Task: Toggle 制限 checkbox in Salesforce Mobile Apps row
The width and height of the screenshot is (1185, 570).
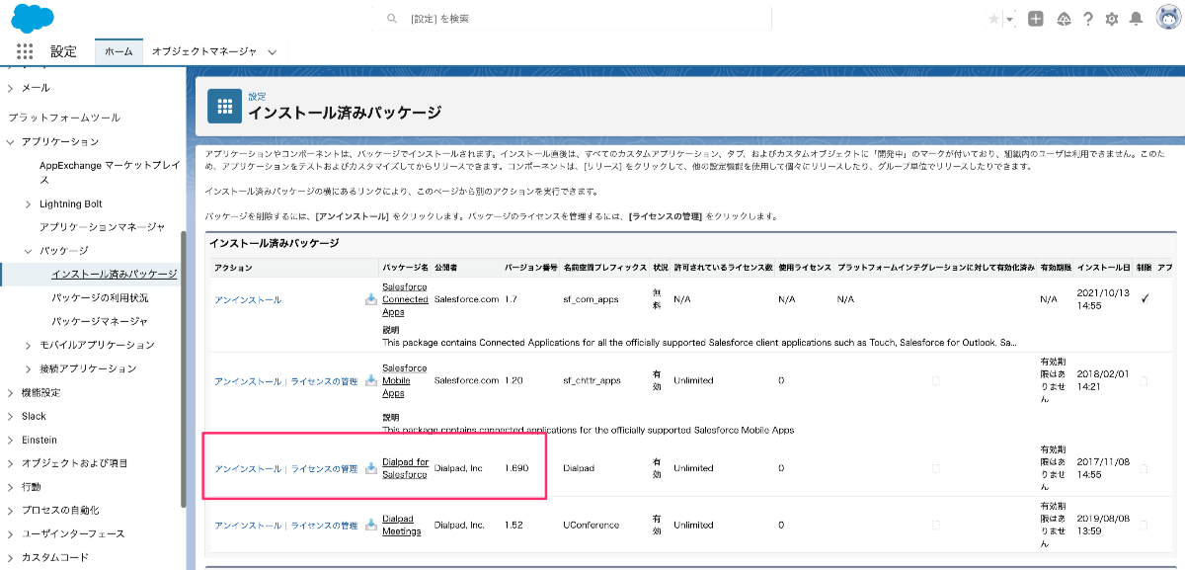Action: coord(1145,380)
